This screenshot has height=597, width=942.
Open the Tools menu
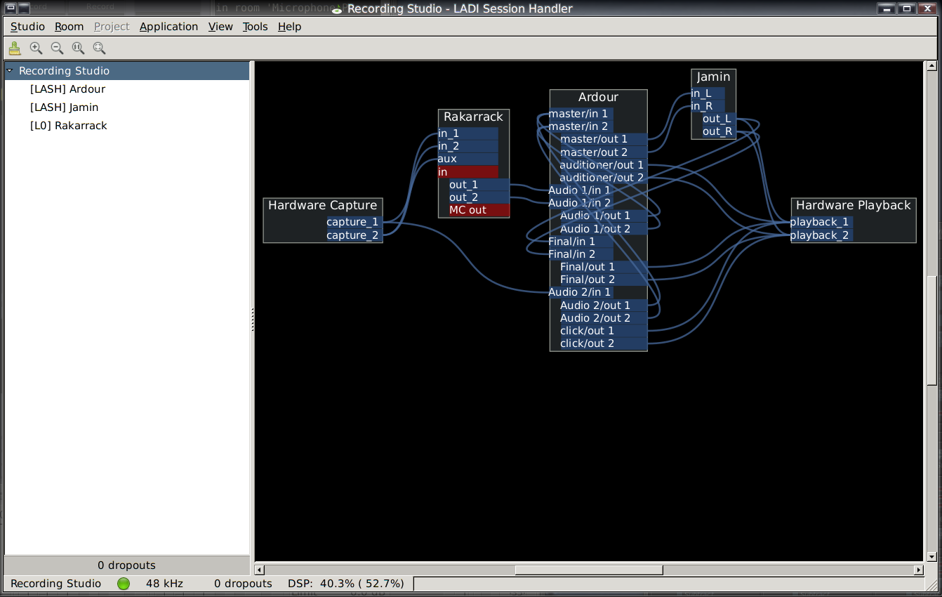(254, 26)
